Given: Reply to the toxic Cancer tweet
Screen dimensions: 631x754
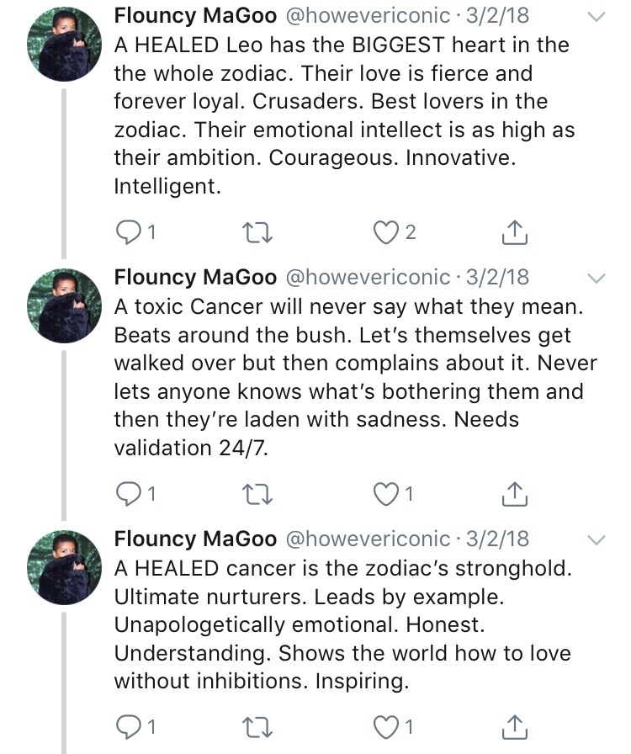Looking at the screenshot, I should click(126, 494).
